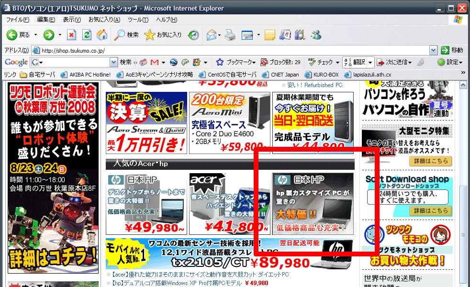
Task: Click the green speech-bubble Google toolbar icon
Action: coord(185,62)
